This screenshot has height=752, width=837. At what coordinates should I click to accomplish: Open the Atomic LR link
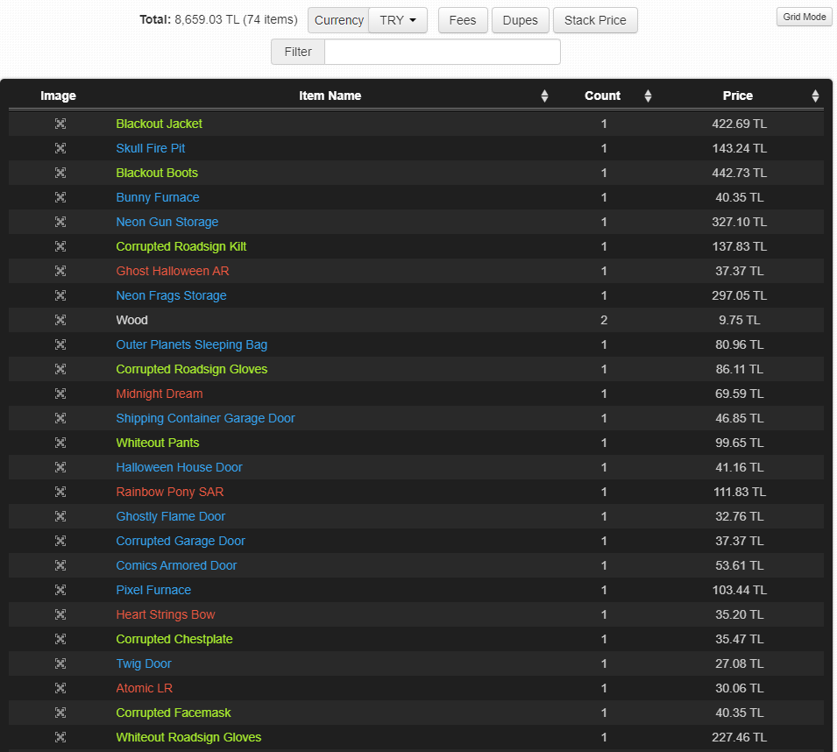coord(144,689)
